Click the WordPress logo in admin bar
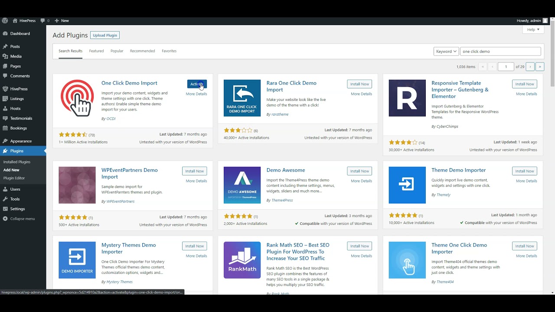The image size is (555, 312). [x=5, y=20]
